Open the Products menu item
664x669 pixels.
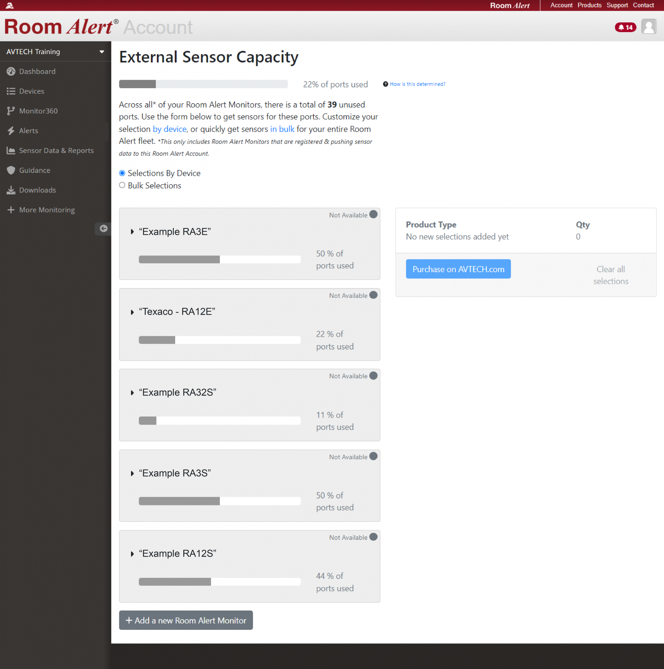589,5
